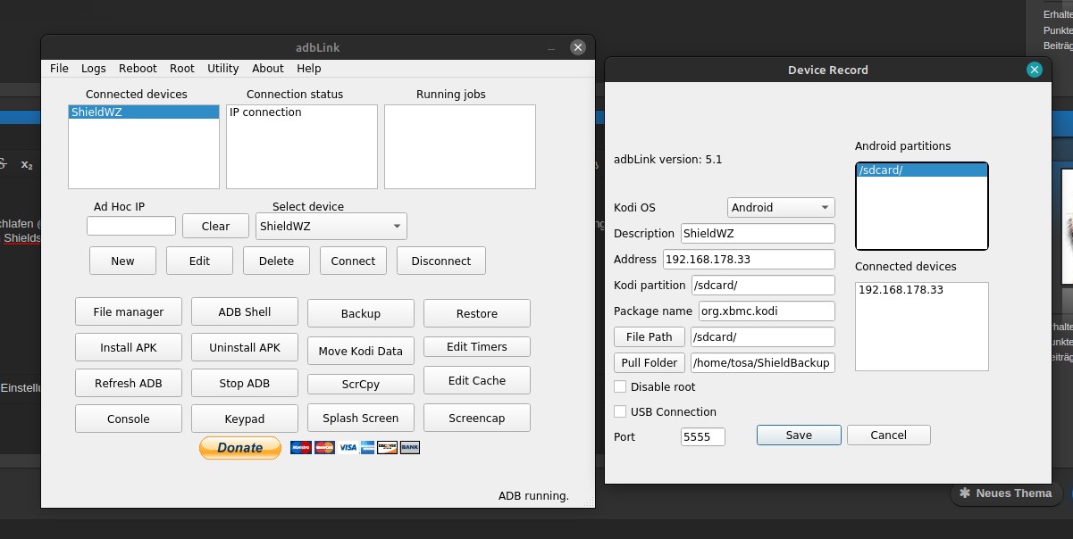Expand the Kodi OS dropdown

point(782,207)
